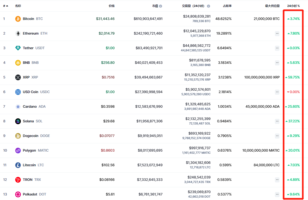Viewport: 308px width, 200px height.
Task: Click Bitcoin market cap $610,903,647,491
Action: click(148, 19)
